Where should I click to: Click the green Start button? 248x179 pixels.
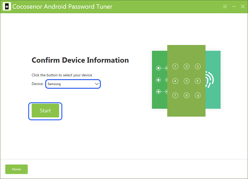pos(45,111)
